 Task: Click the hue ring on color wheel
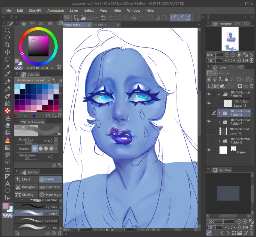[38, 29]
